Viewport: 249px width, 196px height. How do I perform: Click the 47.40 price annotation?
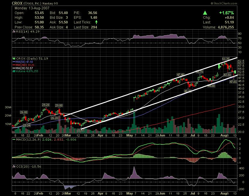pos(180,75)
